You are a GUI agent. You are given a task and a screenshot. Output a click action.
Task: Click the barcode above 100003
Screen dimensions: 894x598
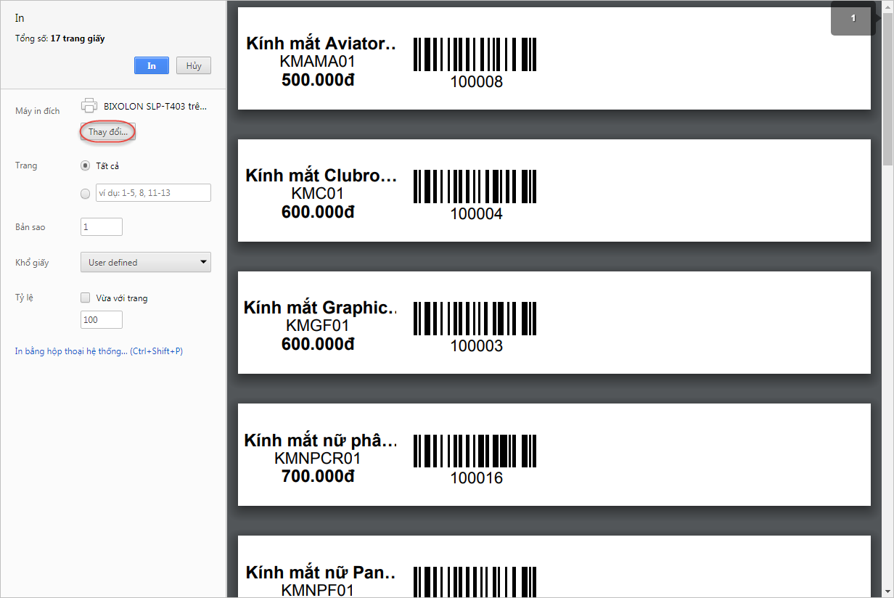[475, 319]
